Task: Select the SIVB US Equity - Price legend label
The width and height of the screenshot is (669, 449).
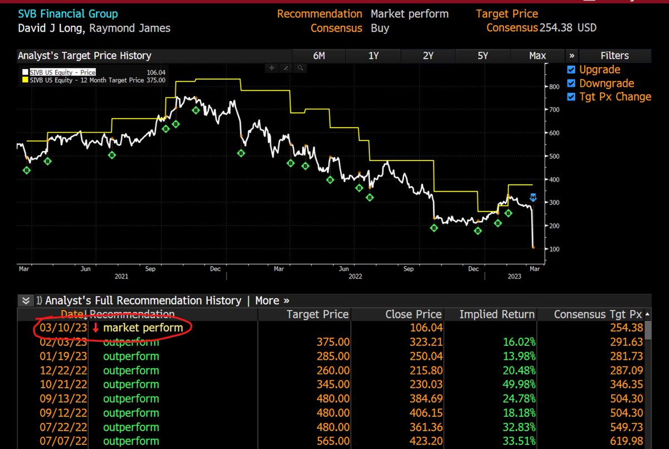Action: click(x=63, y=72)
